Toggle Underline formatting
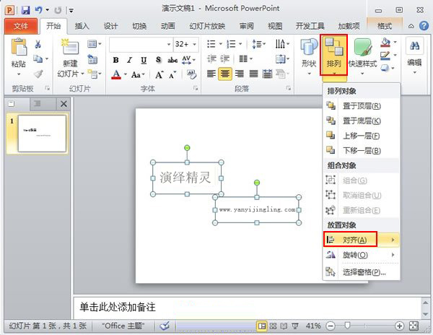 point(144,60)
